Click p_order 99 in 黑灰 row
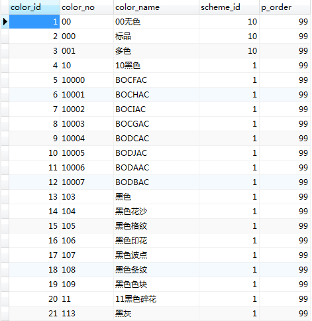 click(285, 314)
